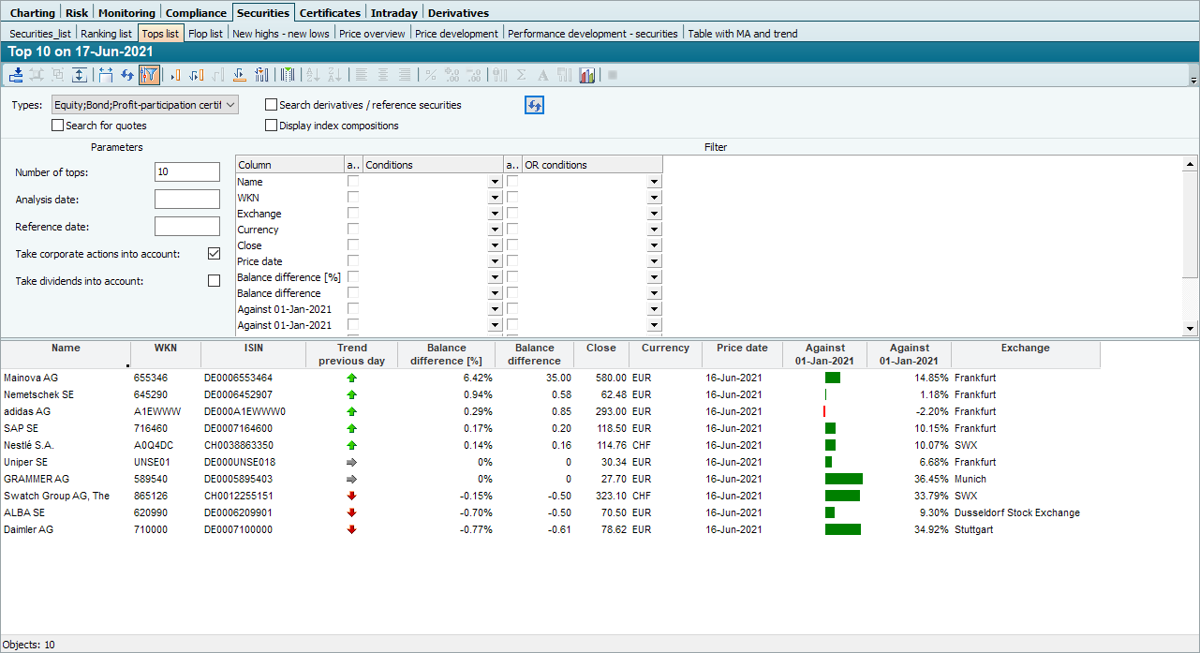The width and height of the screenshot is (1200, 653).
Task: Click the Exchange column header
Action: pyautogui.click(x=1025, y=349)
